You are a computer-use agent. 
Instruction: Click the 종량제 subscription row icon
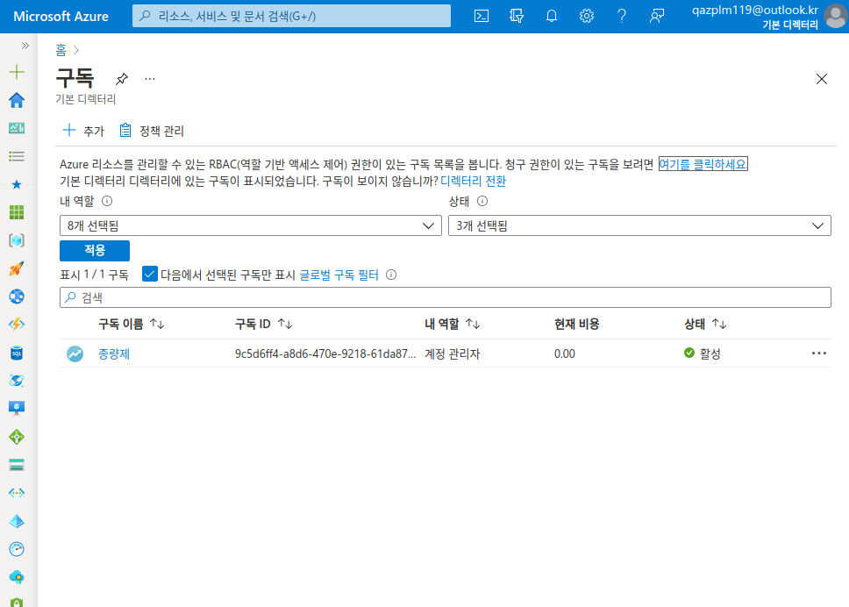tap(75, 353)
